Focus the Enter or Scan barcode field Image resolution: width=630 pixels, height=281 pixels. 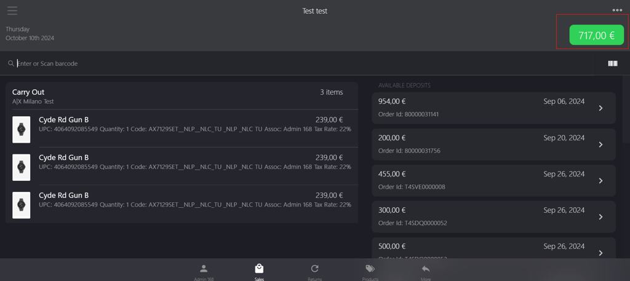click(297, 63)
